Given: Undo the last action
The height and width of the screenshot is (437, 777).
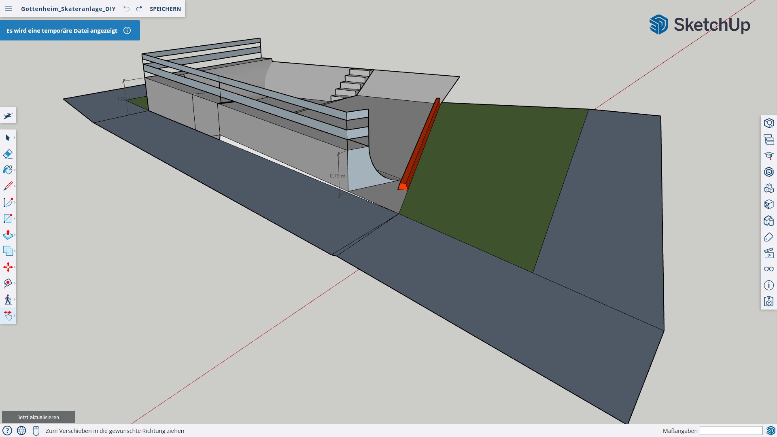Looking at the screenshot, I should (127, 9).
